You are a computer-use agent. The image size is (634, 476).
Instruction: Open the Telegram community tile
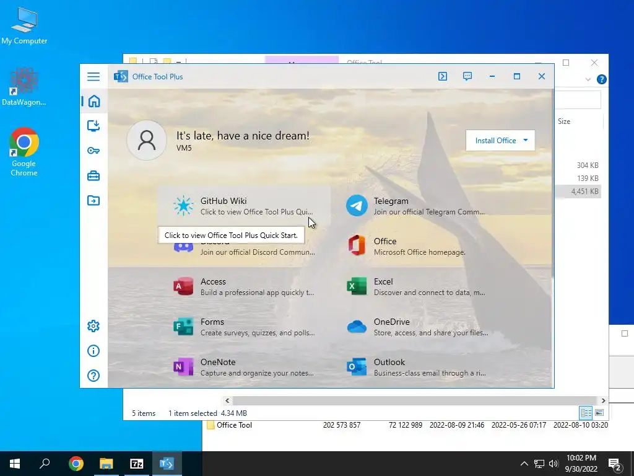pyautogui.click(x=417, y=206)
